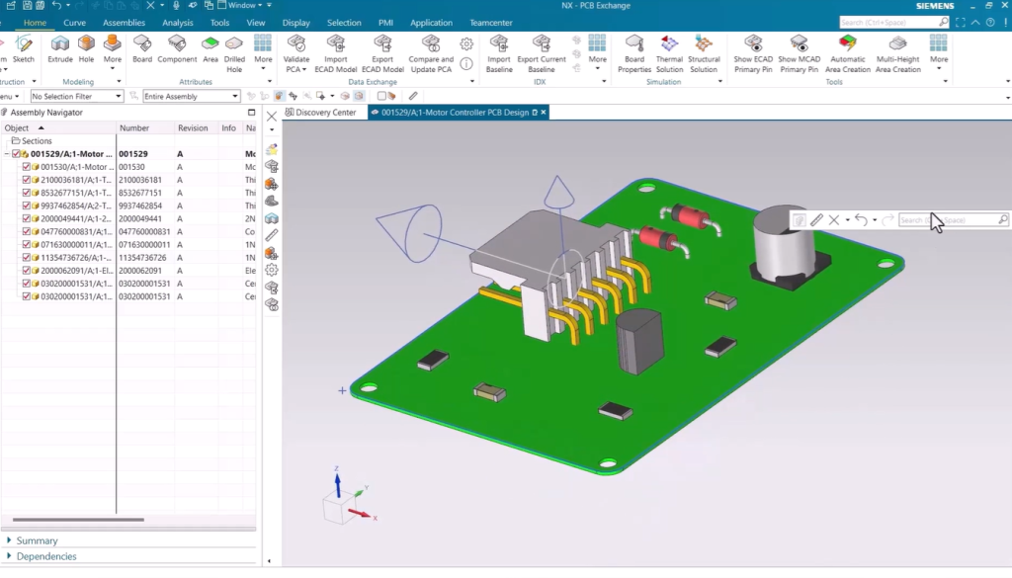
Task: Click the Data Exchange info icon
Action: point(466,63)
